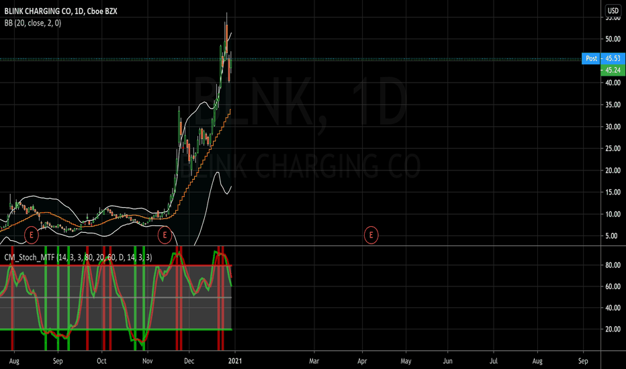The image size is (626, 369).
Task: Click the Oct label on time axis
Action: tap(101, 361)
